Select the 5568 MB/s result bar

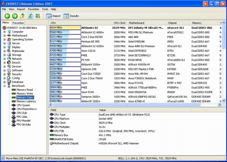tap(65, 32)
